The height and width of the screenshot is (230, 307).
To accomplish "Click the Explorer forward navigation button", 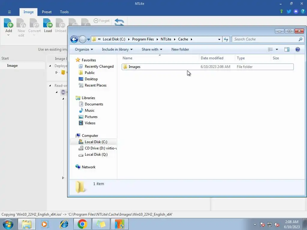I will 82,39.
